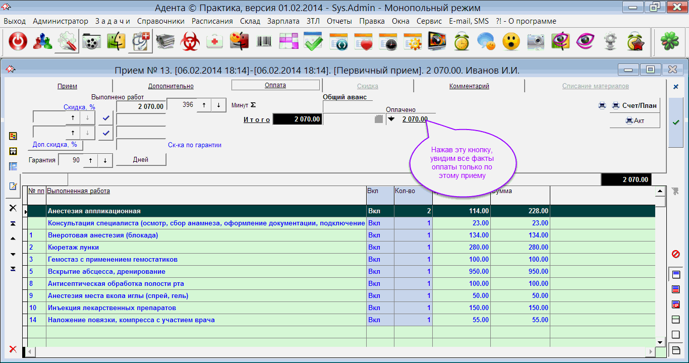Viewport: 689px width, 363px height.
Task: Click the camera icon in toolbar
Action: (x=536, y=42)
